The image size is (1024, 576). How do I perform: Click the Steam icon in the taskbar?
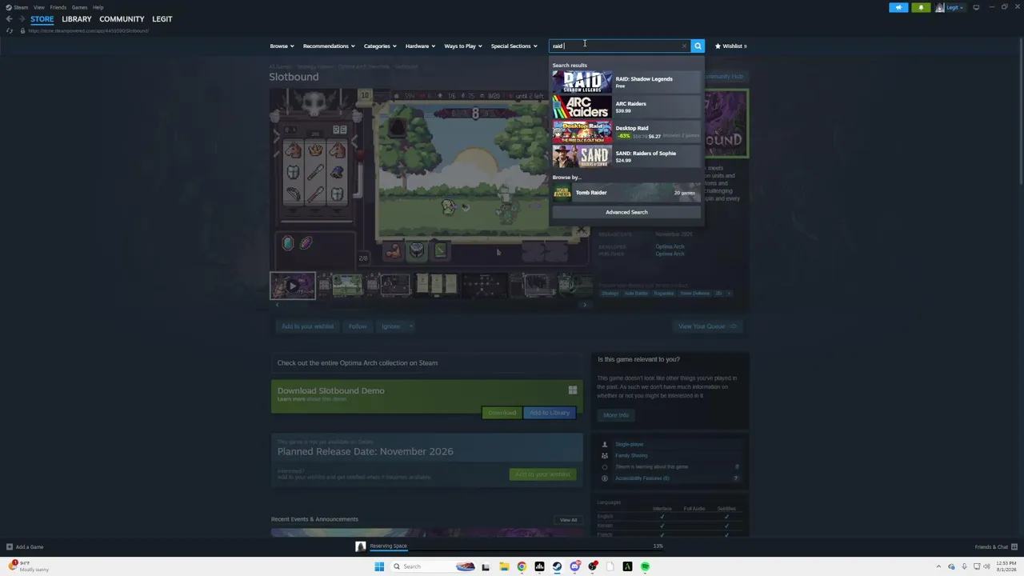click(x=557, y=566)
